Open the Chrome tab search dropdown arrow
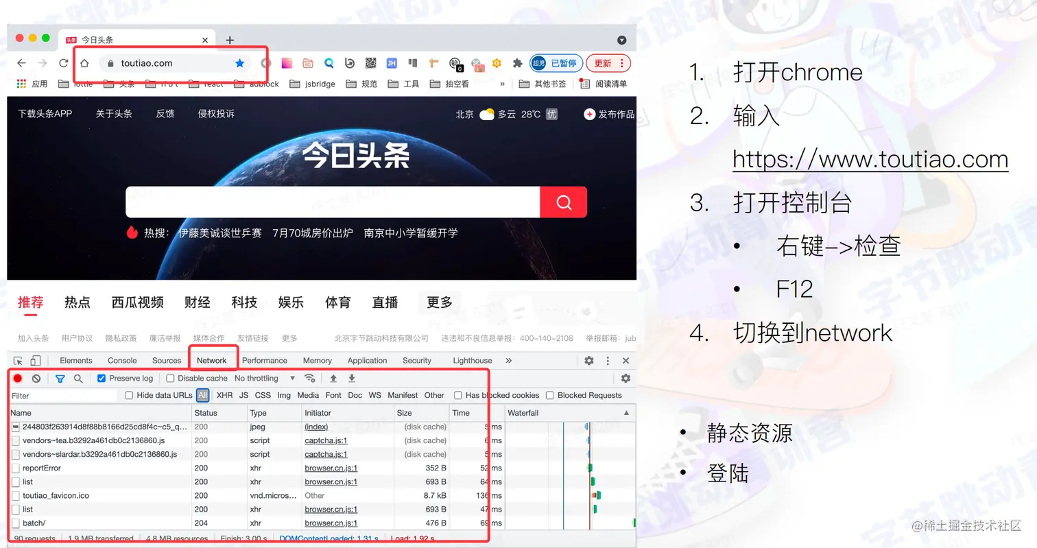 click(622, 40)
